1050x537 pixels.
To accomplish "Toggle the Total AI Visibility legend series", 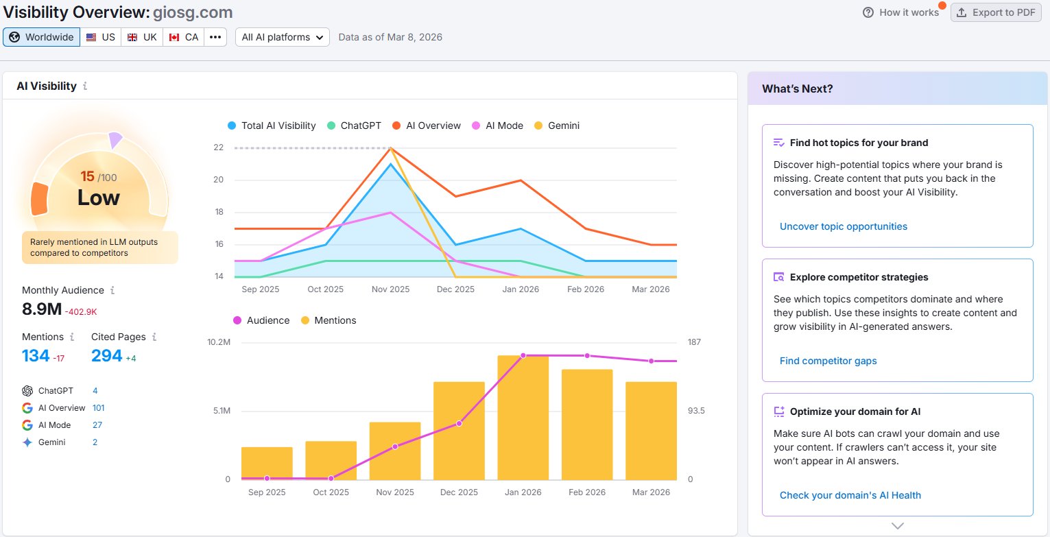I will [272, 126].
